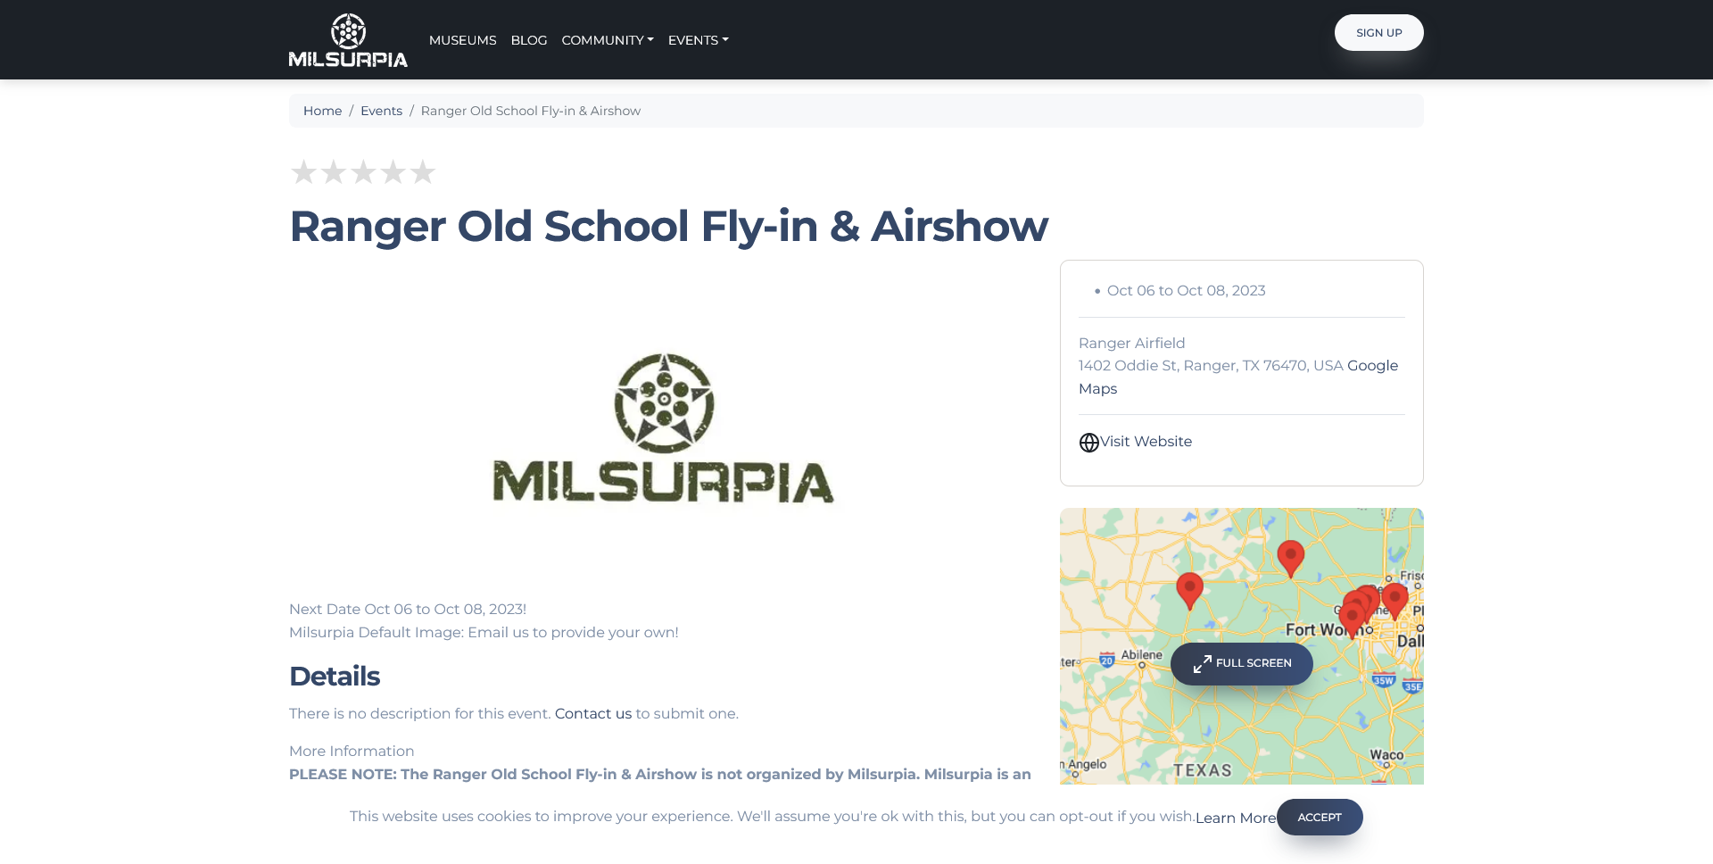Click the Milsurpia default event image
Image resolution: width=1713 pixels, height=864 pixels.
pyautogui.click(x=664, y=427)
